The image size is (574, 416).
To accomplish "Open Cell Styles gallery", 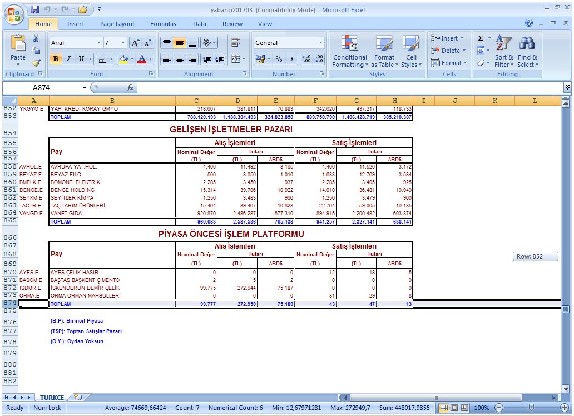I will coord(411,51).
